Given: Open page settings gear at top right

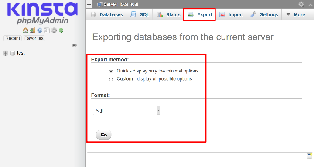Looking at the screenshot, I should tap(301, 4).
